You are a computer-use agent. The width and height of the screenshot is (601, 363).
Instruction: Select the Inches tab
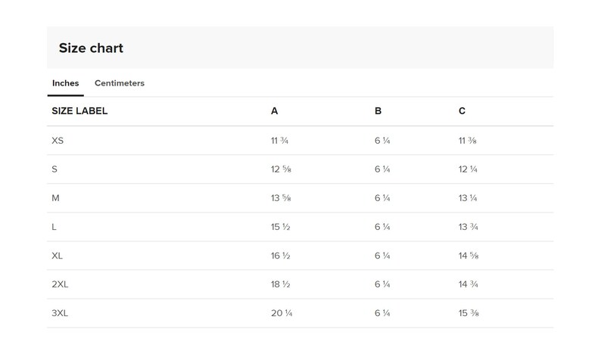(x=66, y=83)
